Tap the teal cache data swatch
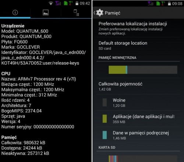Image resolution: width=184 pixels, height=162 pixels. (x=105, y=135)
